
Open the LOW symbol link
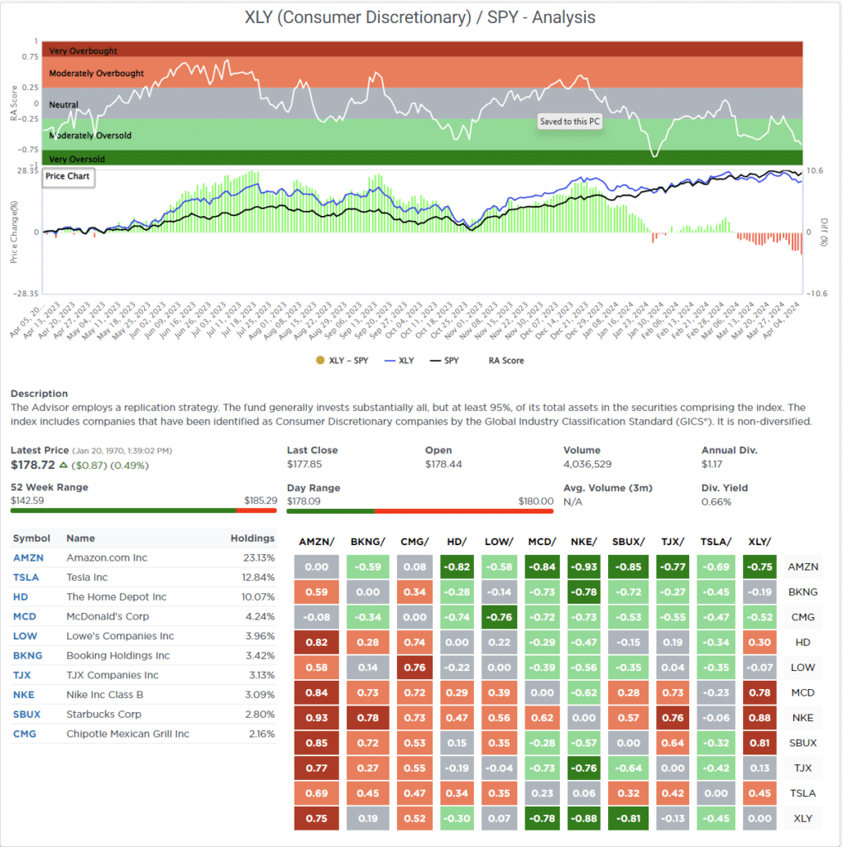25,636
